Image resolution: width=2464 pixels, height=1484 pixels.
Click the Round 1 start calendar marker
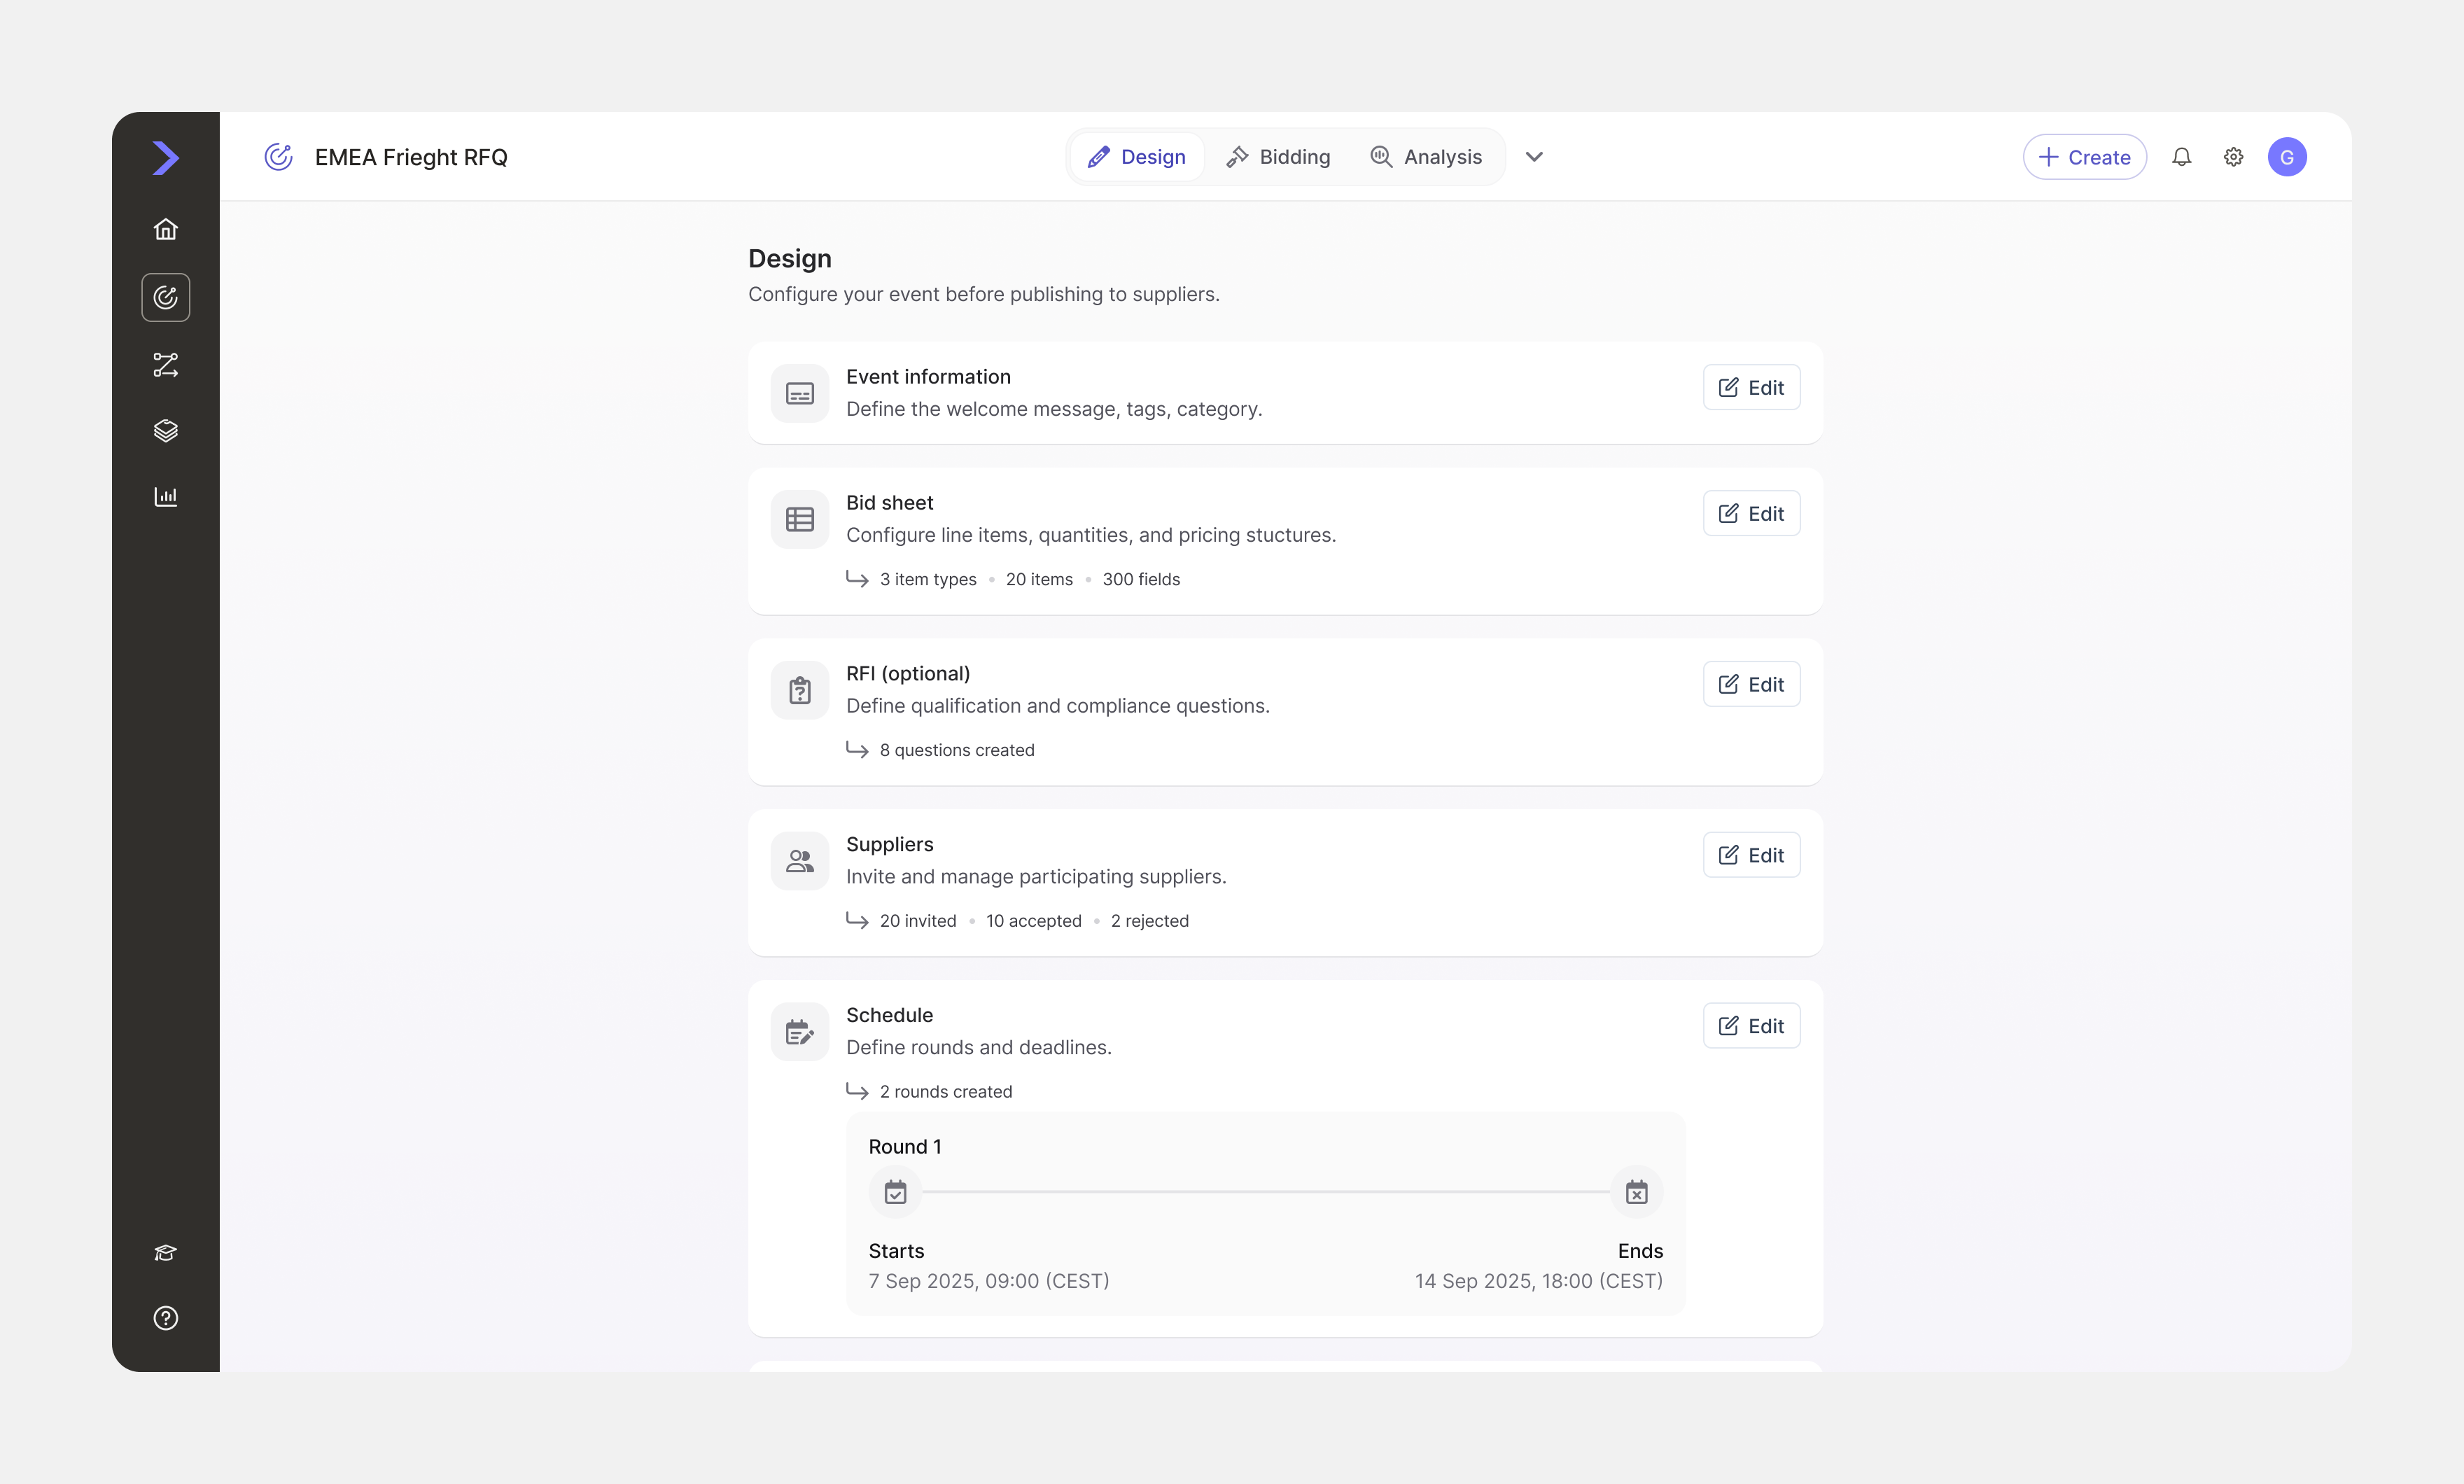click(895, 1192)
